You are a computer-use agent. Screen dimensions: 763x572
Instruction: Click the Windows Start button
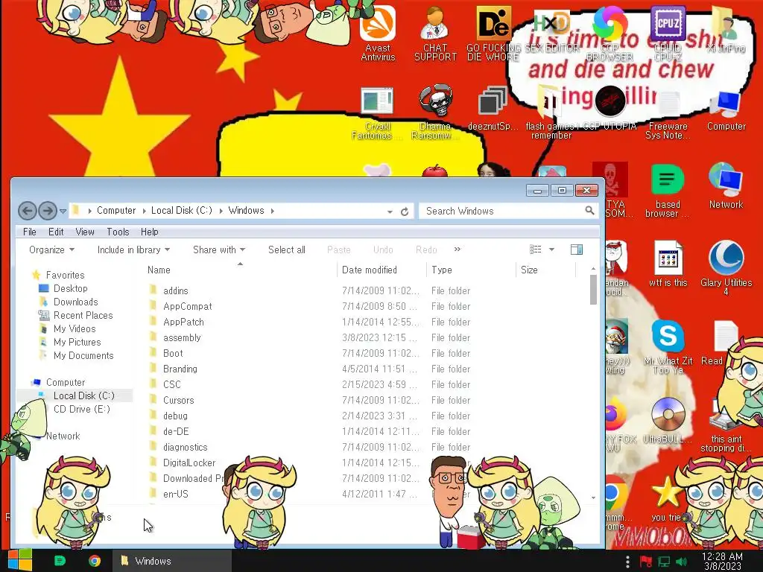click(x=20, y=560)
